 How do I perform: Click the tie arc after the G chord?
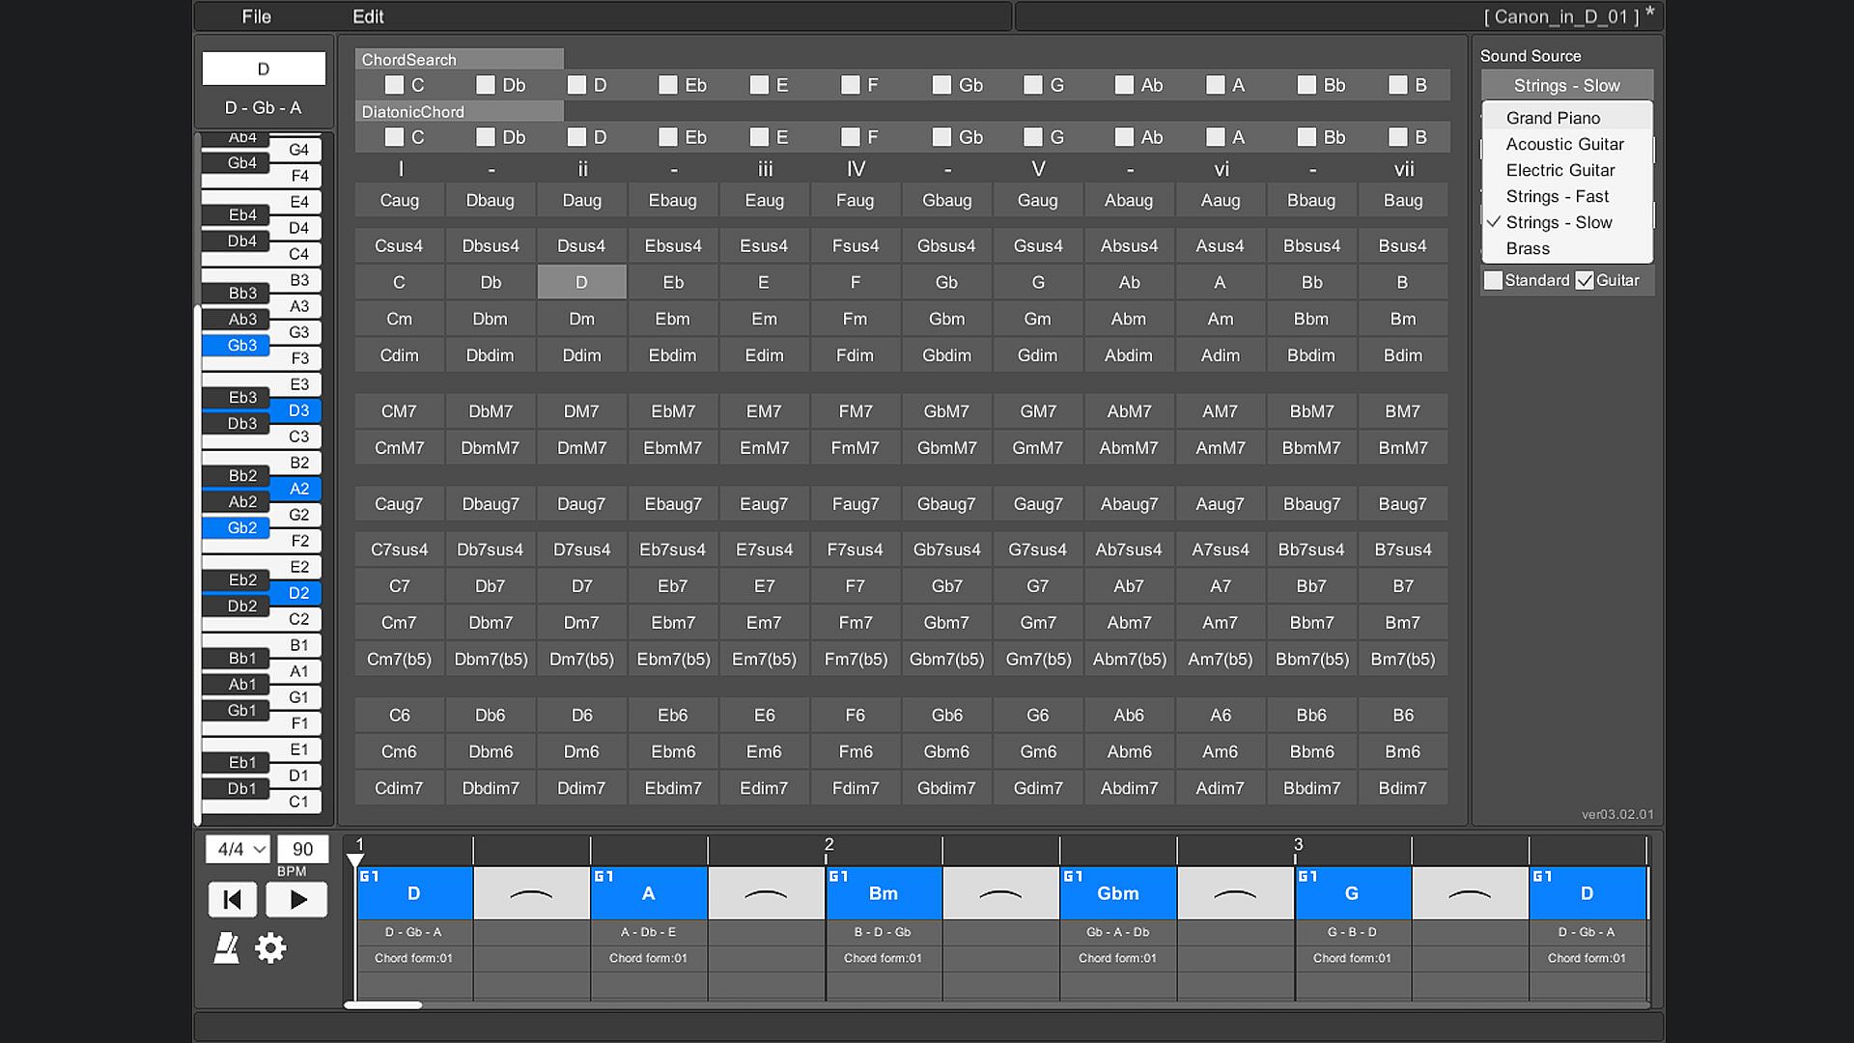point(1470,894)
